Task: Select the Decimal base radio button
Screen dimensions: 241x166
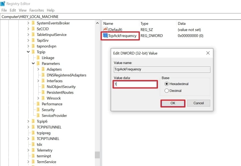Action: click(166, 90)
